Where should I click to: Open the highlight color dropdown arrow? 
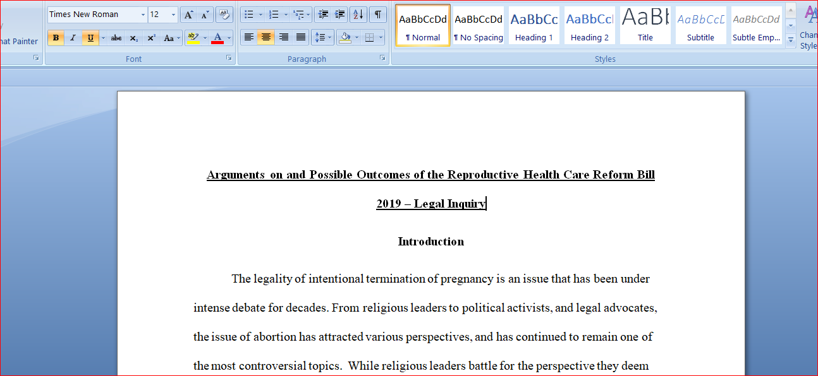[205, 38]
